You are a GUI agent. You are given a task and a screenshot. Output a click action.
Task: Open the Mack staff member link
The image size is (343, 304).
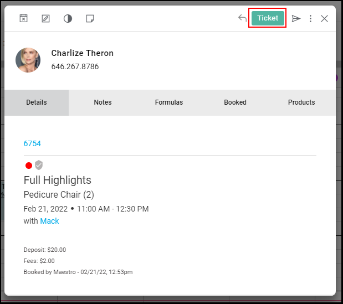tap(49, 221)
